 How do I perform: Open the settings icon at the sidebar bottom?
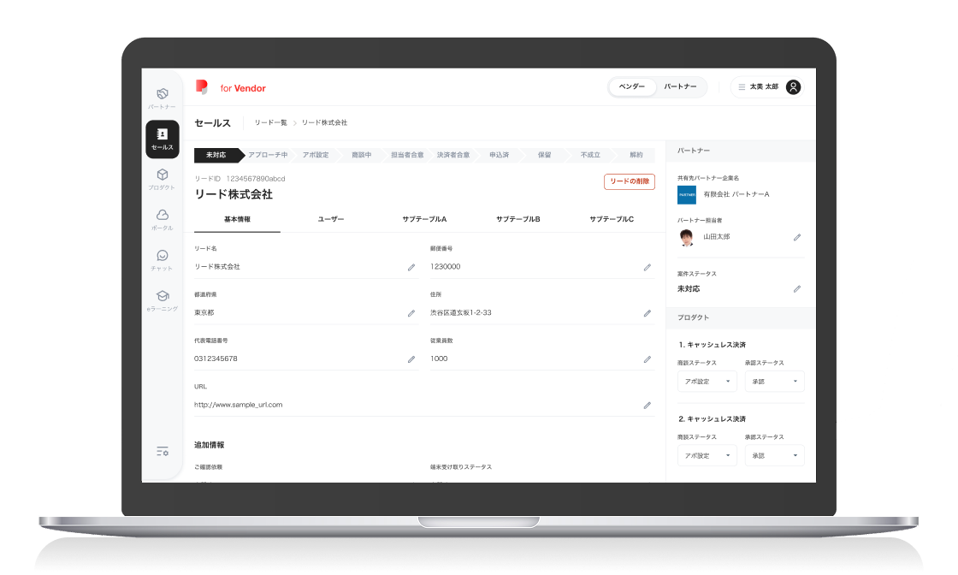click(x=162, y=451)
